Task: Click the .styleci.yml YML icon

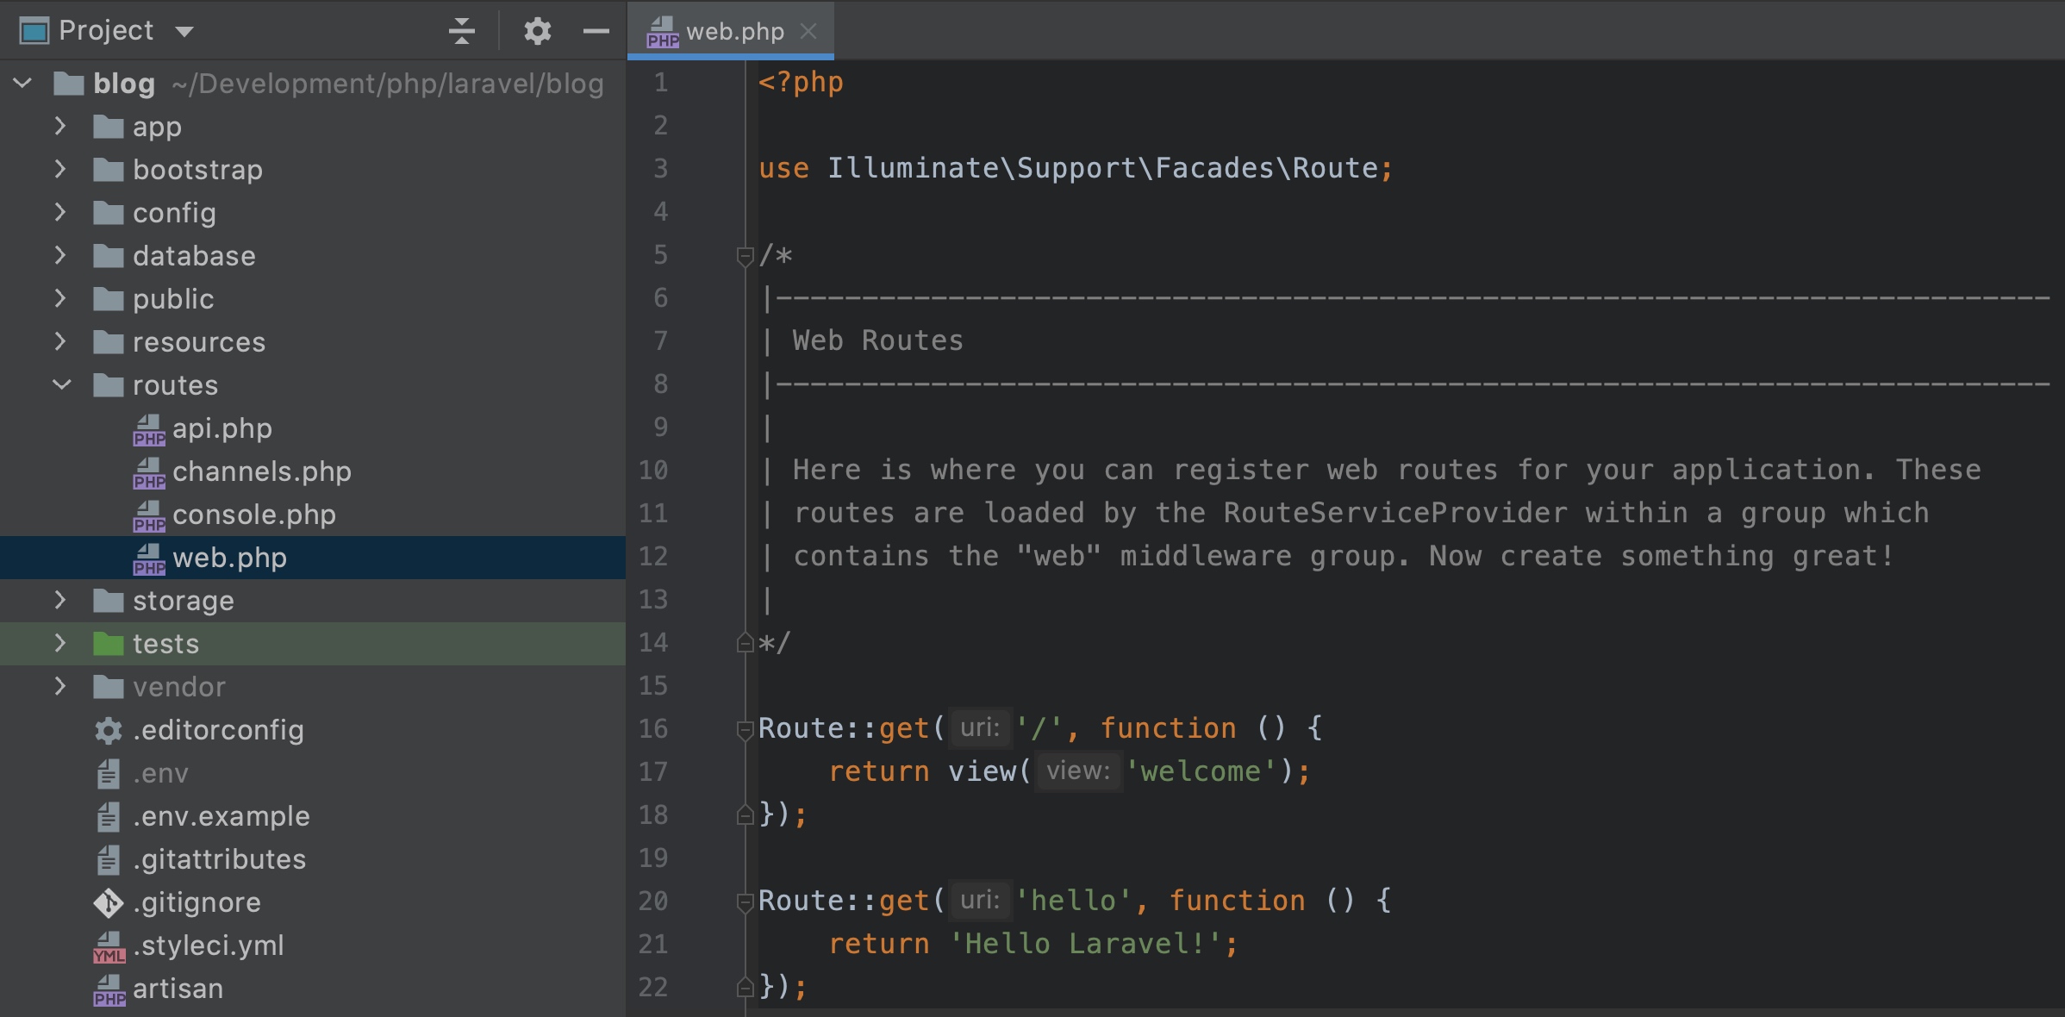Action: [109, 946]
